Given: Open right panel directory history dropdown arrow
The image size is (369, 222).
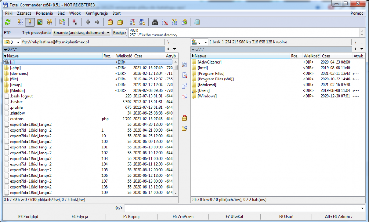Looking at the screenshot, I should coord(362,49).
